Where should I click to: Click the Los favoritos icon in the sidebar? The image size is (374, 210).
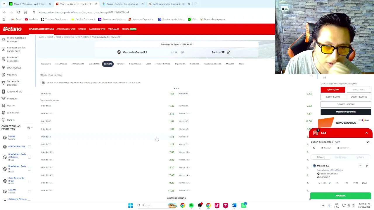(x=4, y=68)
